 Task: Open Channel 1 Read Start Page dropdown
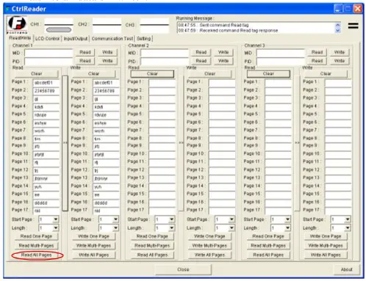click(x=56, y=219)
